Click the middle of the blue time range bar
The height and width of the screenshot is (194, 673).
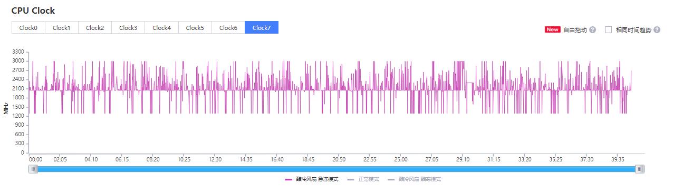336,169
